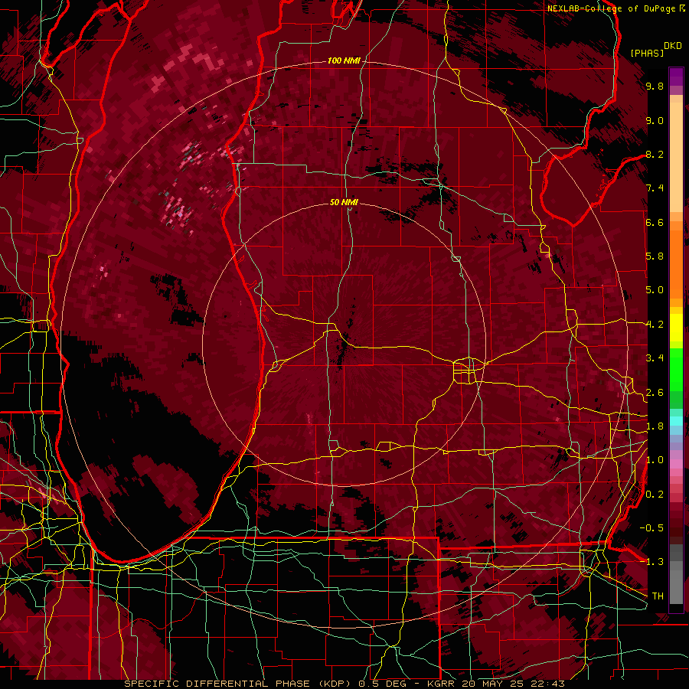
Task: Pick the cyan segment of the color bar
Action: pos(676,421)
